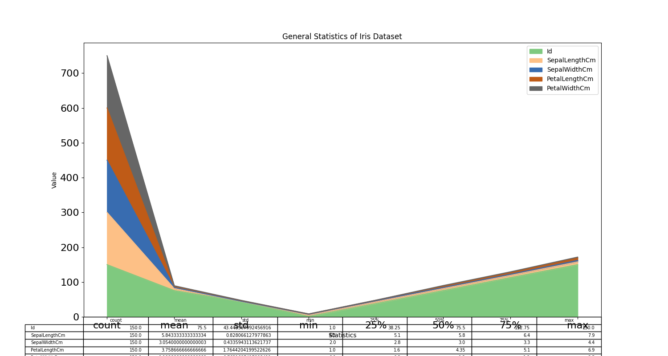Click the 4.4 max cell for SepalWidthCm
The image size is (668, 356).
click(x=569, y=343)
